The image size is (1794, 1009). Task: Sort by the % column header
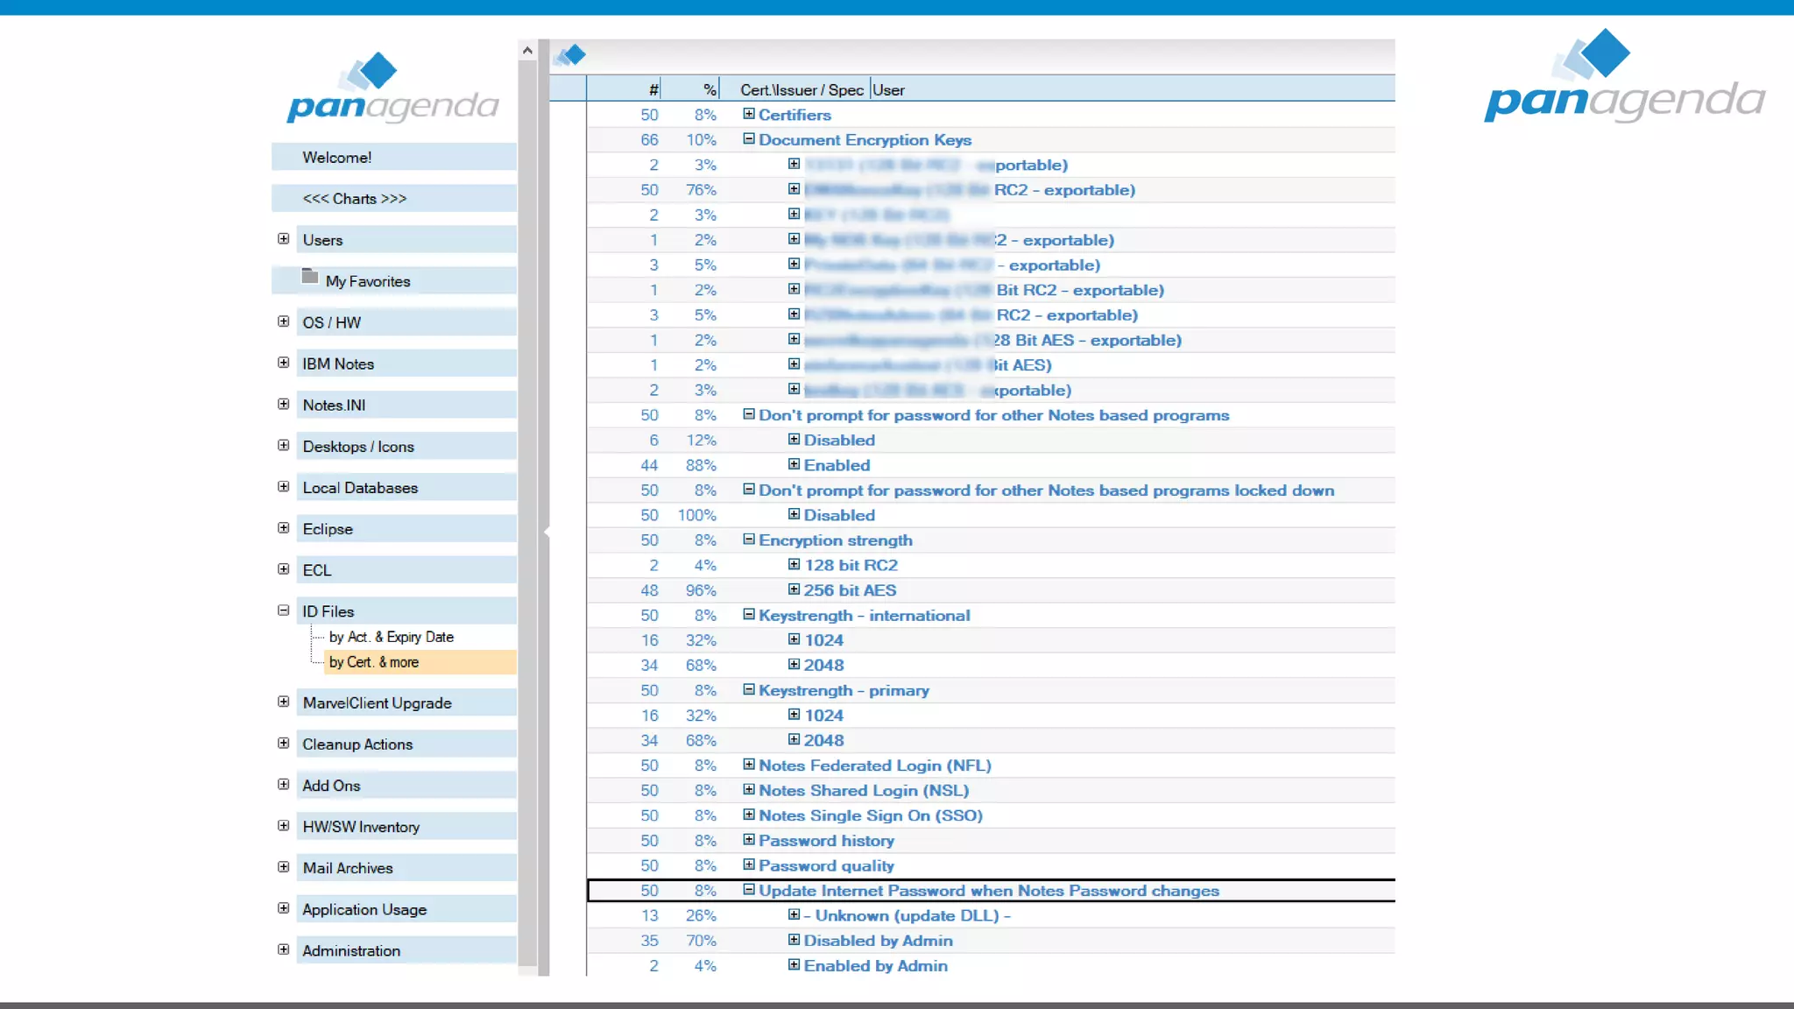tap(709, 89)
